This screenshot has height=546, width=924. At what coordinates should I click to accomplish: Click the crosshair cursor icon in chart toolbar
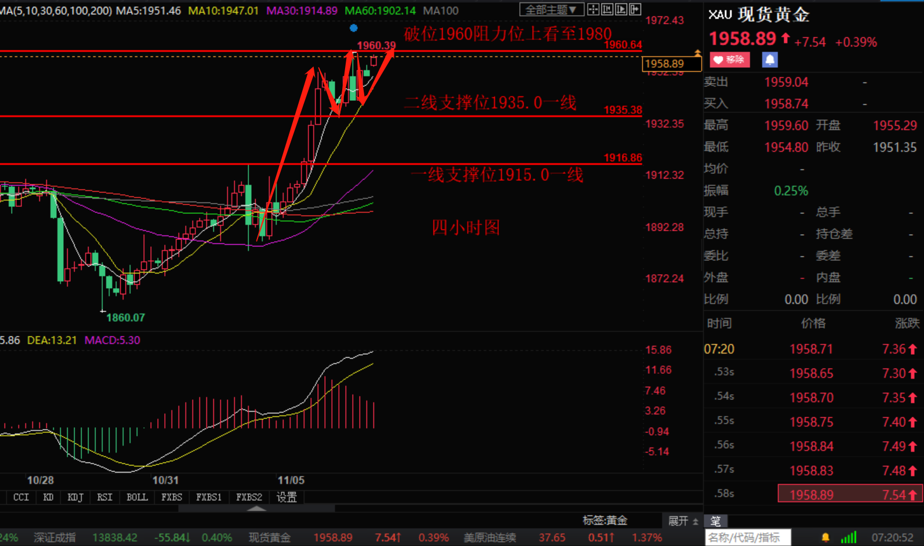[593, 9]
